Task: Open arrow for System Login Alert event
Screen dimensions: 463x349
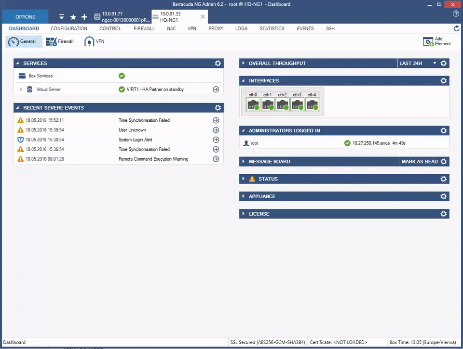Action: [216, 140]
